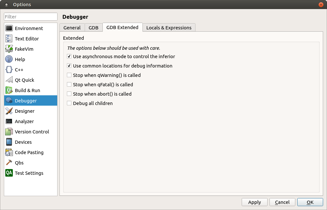The image size is (327, 210).
Task: Open the Qt Quick paper plane icon
Action: (9, 80)
